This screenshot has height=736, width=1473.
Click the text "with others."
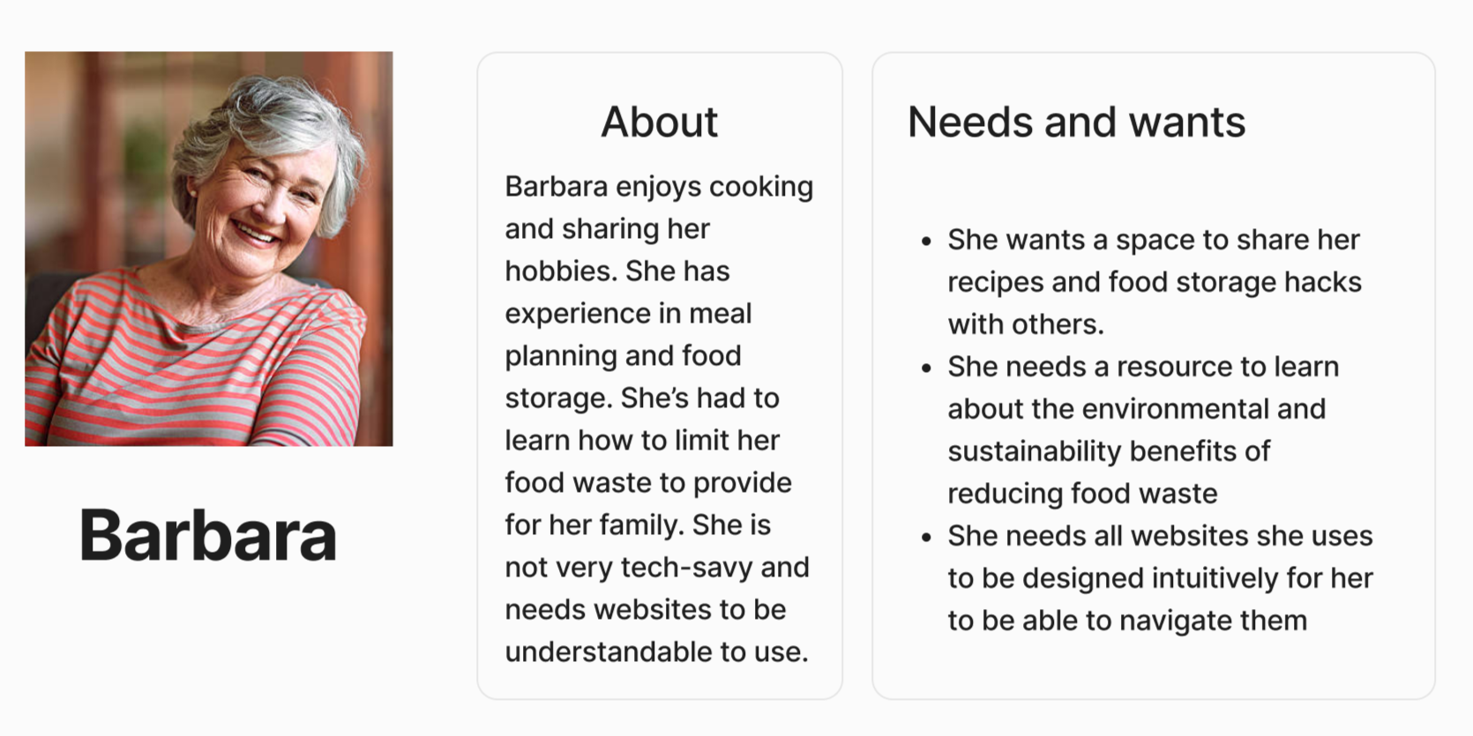[x=1025, y=324]
